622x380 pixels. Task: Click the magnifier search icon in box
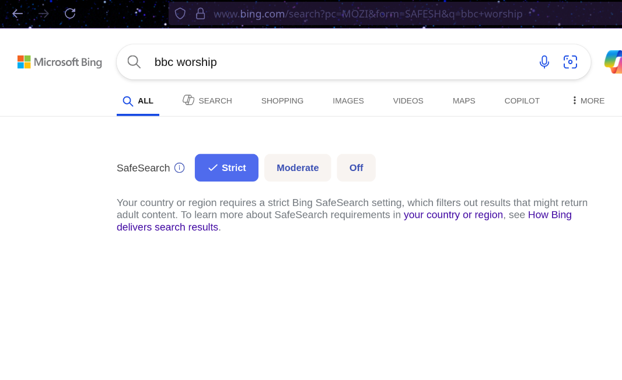pyautogui.click(x=134, y=62)
